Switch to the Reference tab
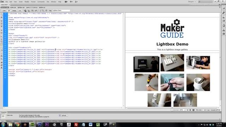This screenshot has width=226, height=127. 9,121
